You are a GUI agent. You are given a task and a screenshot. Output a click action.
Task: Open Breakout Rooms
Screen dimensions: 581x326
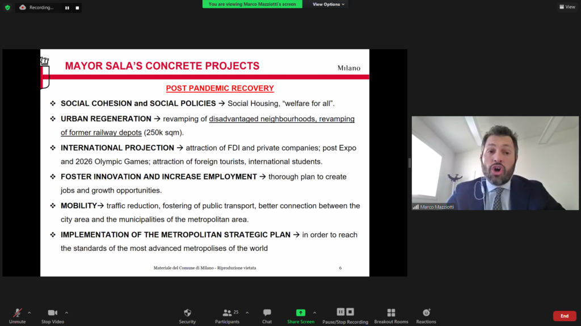(391, 316)
